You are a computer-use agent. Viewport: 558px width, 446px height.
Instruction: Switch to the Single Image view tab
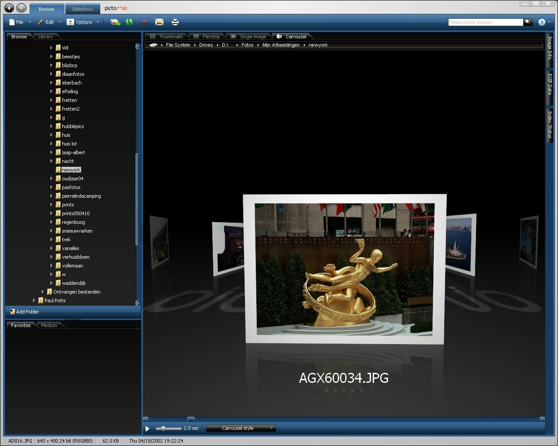pyautogui.click(x=248, y=37)
